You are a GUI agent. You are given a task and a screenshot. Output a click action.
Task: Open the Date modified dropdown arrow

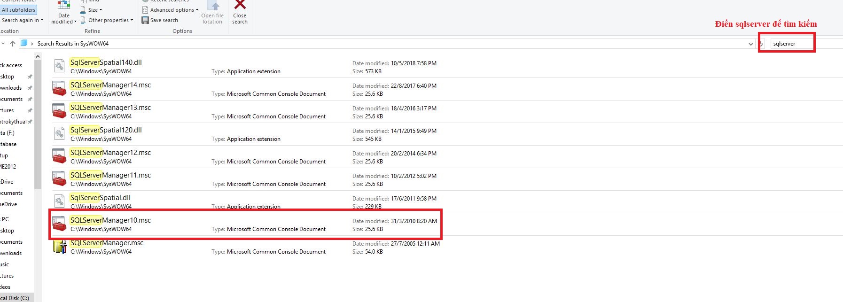[x=75, y=22]
